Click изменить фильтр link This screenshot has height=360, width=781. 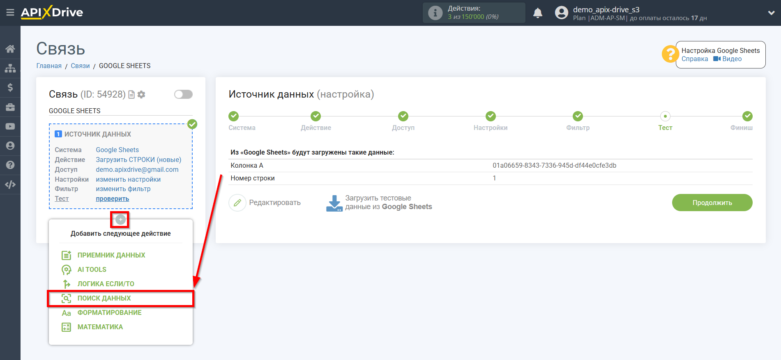[x=123, y=189]
